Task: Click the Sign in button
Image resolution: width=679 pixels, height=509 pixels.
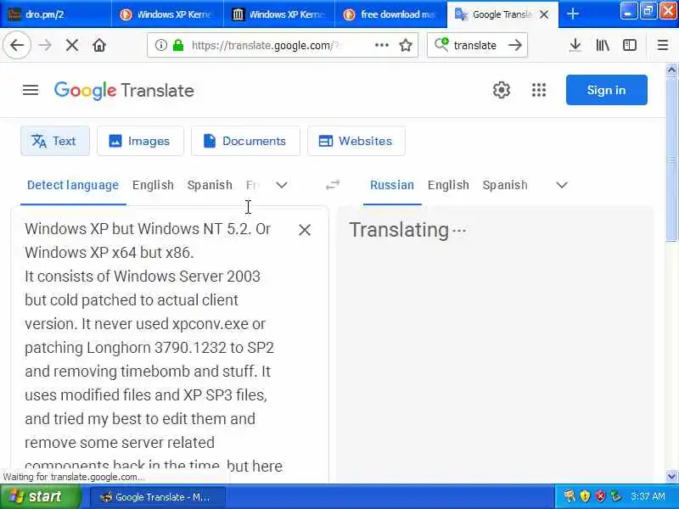Action: pyautogui.click(x=606, y=90)
